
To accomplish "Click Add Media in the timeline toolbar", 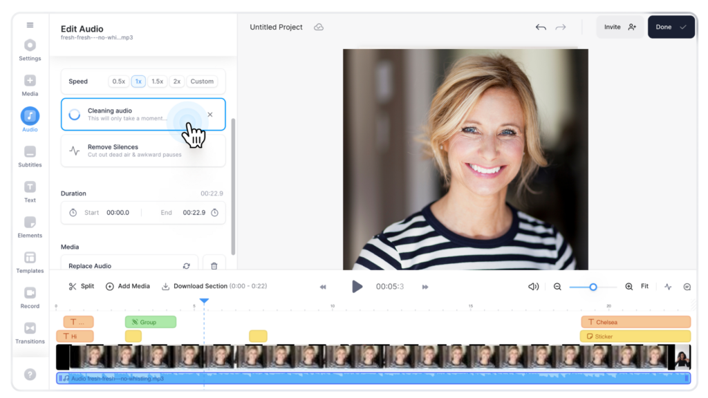I will click(128, 286).
